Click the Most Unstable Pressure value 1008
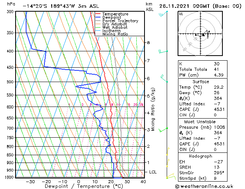The width and height of the screenshot is (245, 189). coord(219,127)
